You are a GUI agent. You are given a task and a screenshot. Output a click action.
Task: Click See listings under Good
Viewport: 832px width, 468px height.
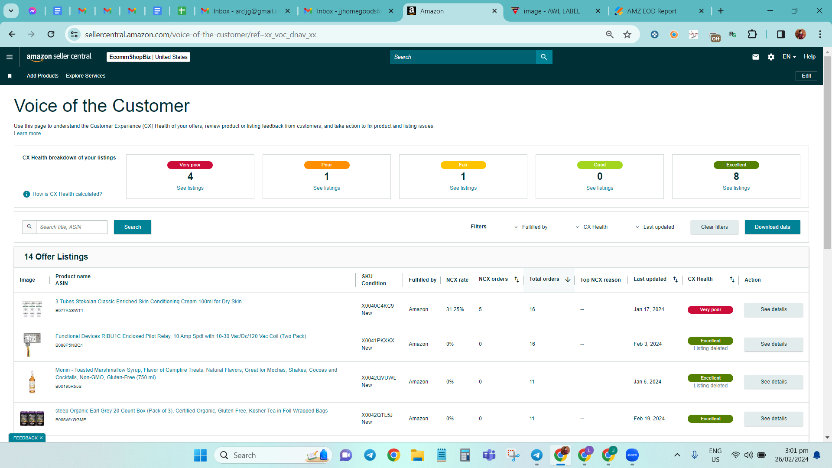coord(600,188)
